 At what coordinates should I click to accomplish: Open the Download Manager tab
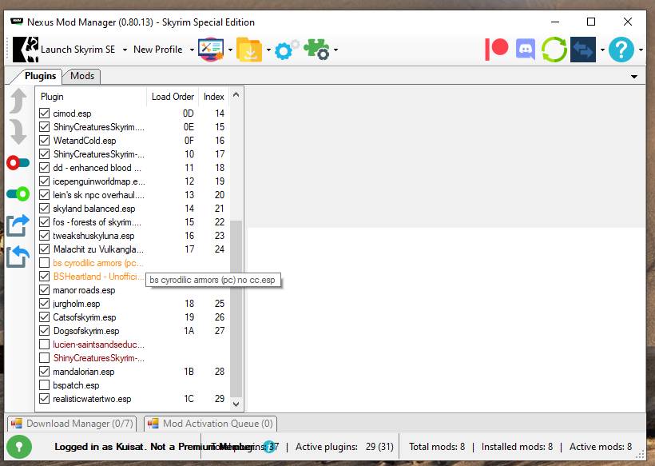coord(72,424)
